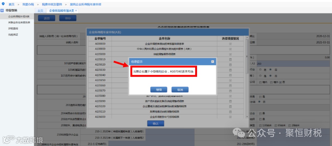This screenshot has width=332, height=146.
Task: Open 我要办税 breadcrumb link
Action: [28, 4]
